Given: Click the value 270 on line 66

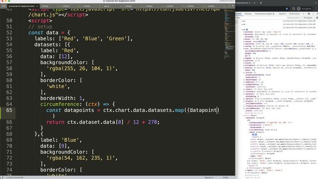Looking at the screenshot, I should [153, 122].
